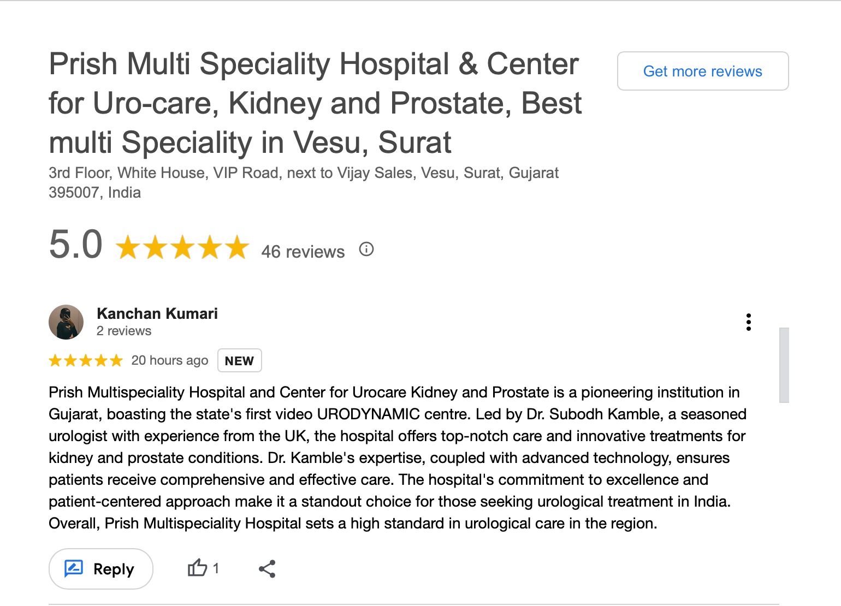Reply to Kanchan Kumari's review

pos(101,569)
